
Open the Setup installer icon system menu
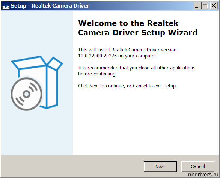[x=6, y=6]
